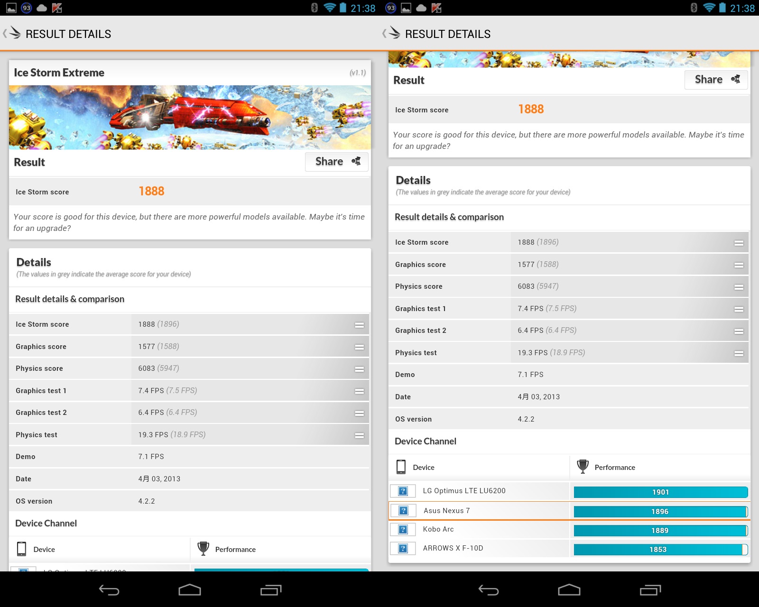The width and height of the screenshot is (759, 607).
Task: Tap the 1896 performance bar
Action: coord(661,512)
